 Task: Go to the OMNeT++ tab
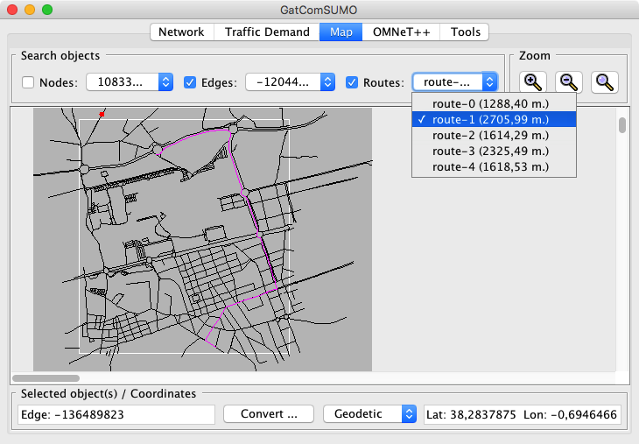pyautogui.click(x=399, y=32)
